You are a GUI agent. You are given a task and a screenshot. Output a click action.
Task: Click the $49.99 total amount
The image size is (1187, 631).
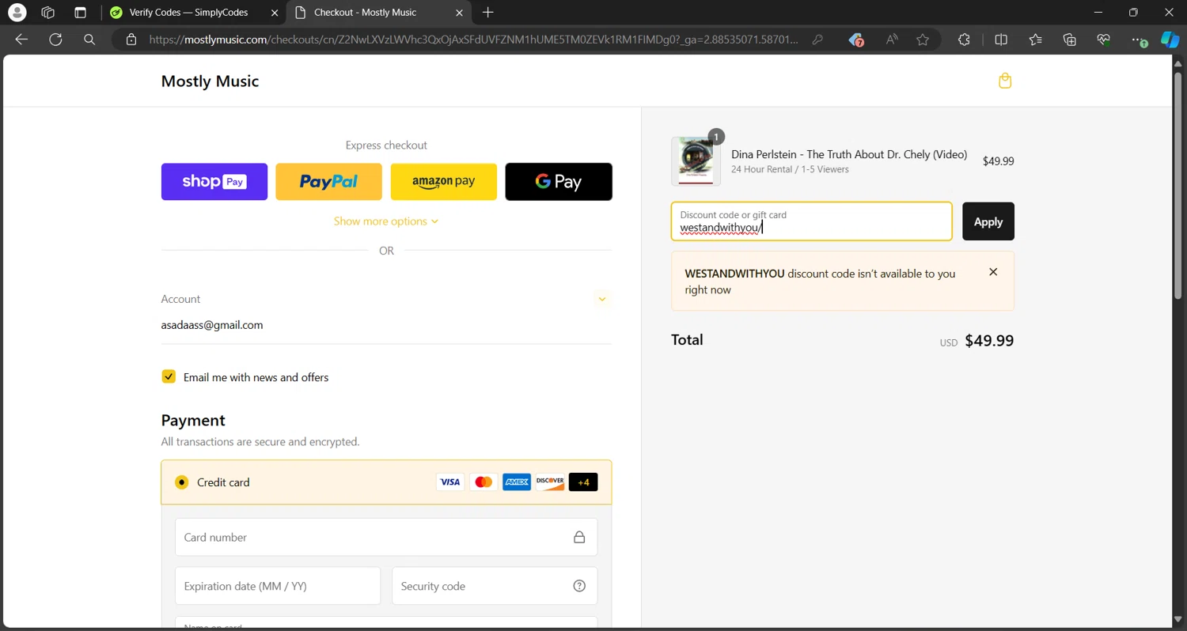coord(989,341)
